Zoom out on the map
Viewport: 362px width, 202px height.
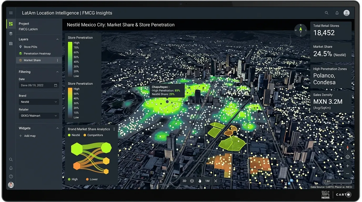point(348,174)
